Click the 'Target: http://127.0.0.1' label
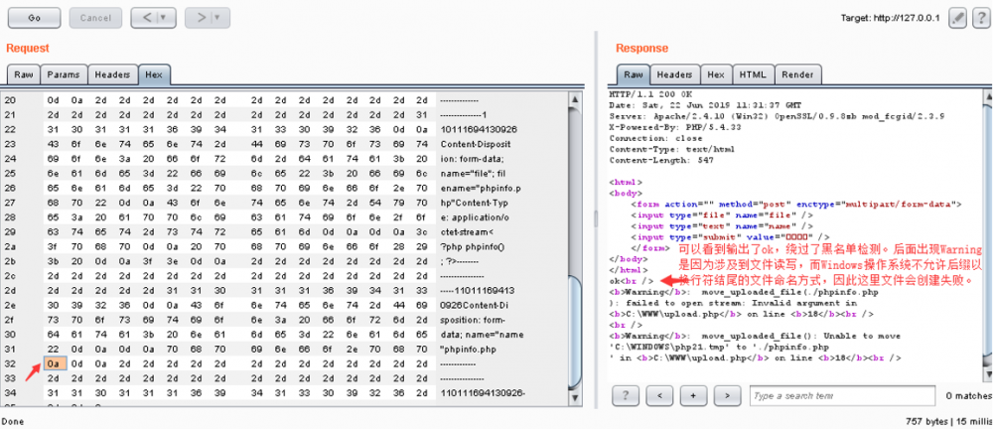 [891, 19]
